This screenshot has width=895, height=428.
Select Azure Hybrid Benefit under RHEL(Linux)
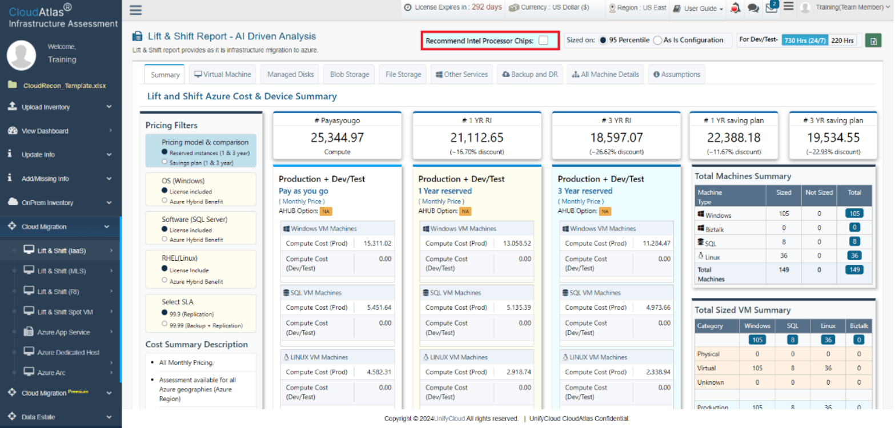coord(165,281)
